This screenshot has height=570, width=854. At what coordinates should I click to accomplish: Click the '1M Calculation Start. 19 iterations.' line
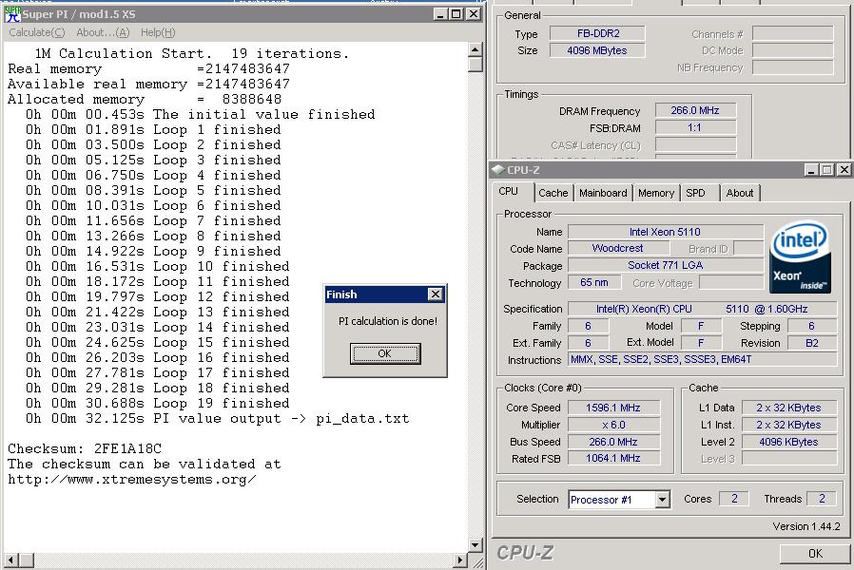point(192,53)
